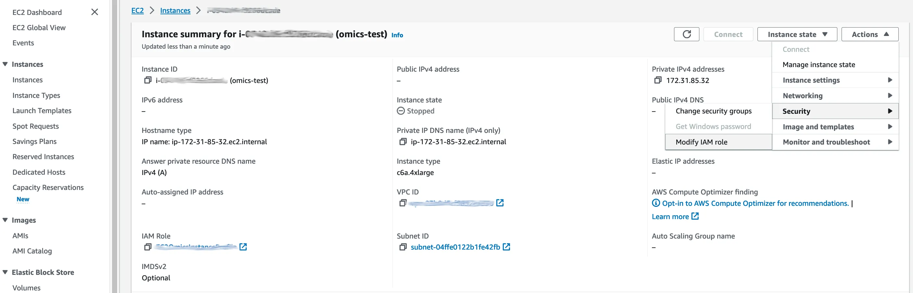This screenshot has height=293, width=913.
Task: Open the VPC ID link
Action: pos(451,203)
